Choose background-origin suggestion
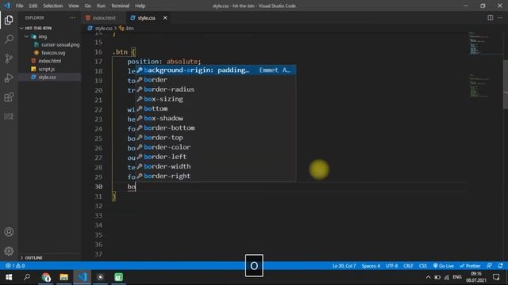 215,70
